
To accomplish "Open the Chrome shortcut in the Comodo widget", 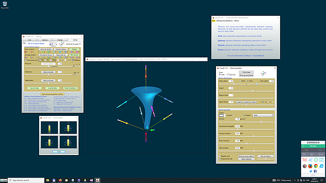I will [316, 166].
